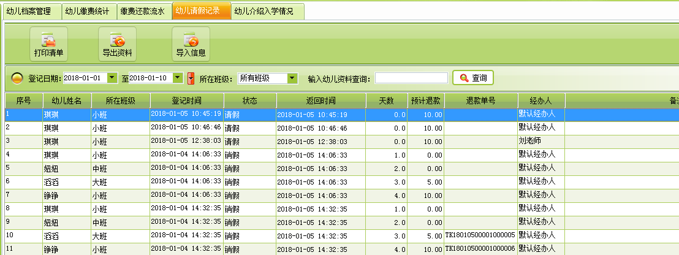679x255 pixels.
Task: Open the 幼儿缴费统计 tab
Action: [x=89, y=11]
